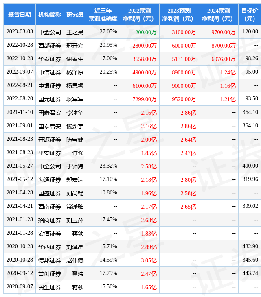The height and width of the screenshot is (297, 261).
Task: Click the 近三年预测准确度 column header
Action: 103,14
